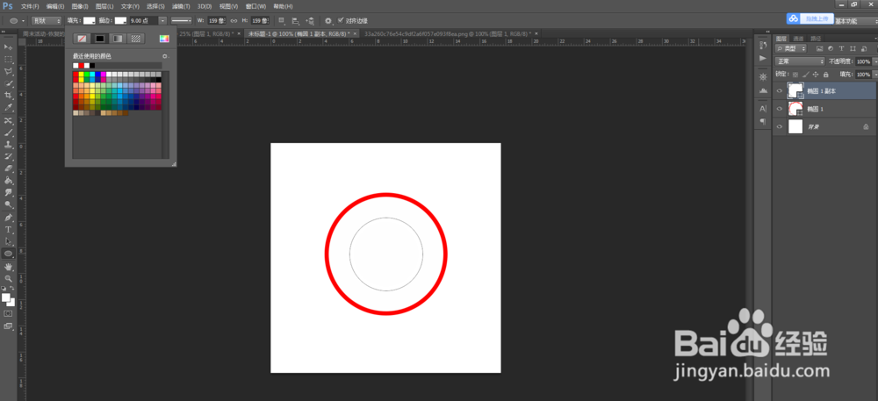
Task: Toggle lock transparent pixels
Action: click(795, 74)
